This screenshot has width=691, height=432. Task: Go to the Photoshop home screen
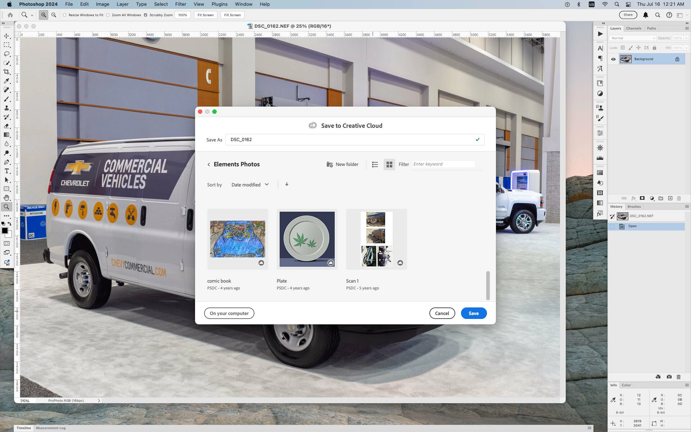(10, 15)
